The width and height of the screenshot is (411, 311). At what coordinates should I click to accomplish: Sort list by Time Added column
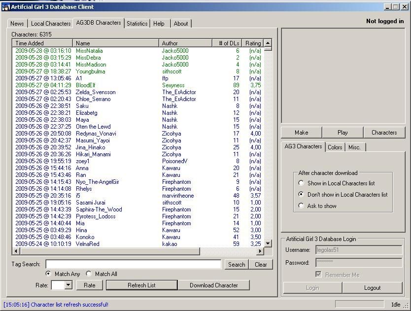pyautogui.click(x=42, y=43)
